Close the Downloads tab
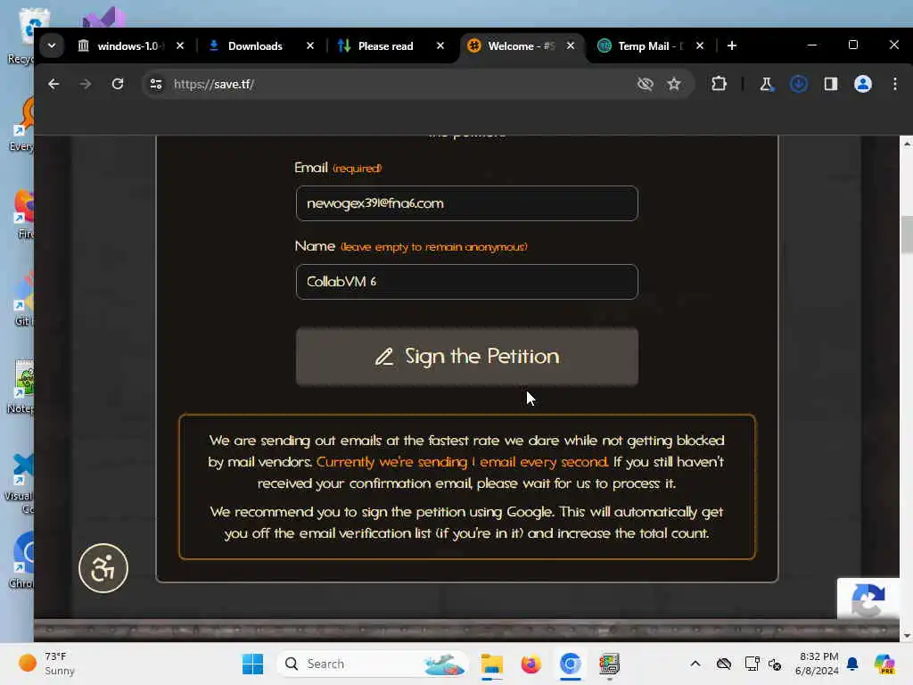913x685 pixels. 310,45
